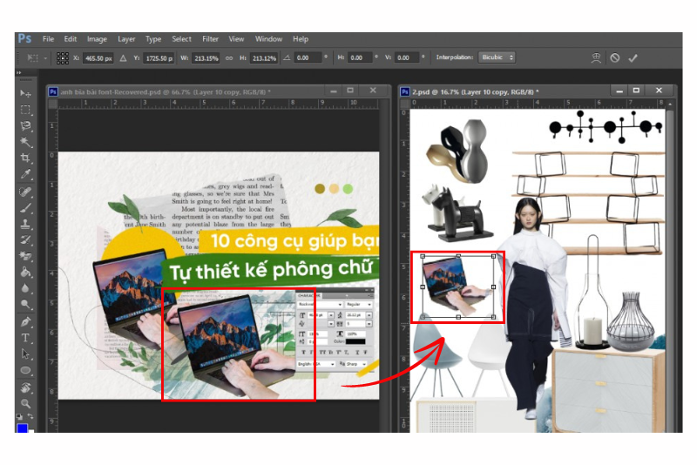697x465 pixels.
Task: Select the Rectangular Marquee tool
Action: tap(25, 109)
